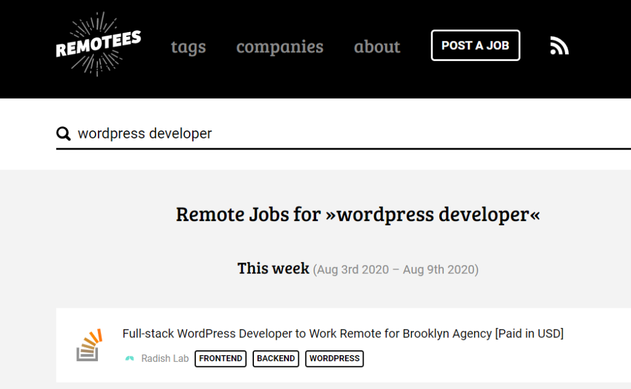Click the Radish Lab company avatar icon
Screen dimensions: 631x389
pyautogui.click(x=131, y=358)
